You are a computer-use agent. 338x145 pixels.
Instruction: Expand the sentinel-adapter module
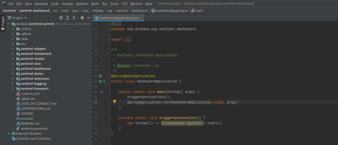pyautogui.click(x=13, y=49)
